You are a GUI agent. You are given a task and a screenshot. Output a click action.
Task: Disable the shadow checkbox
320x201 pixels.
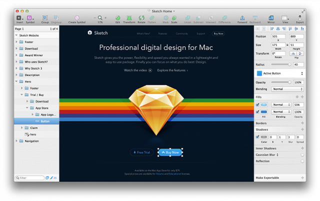tap(257, 137)
